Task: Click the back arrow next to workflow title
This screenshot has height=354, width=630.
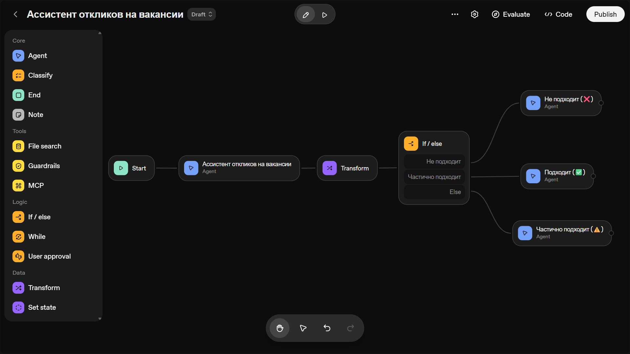Action: pyautogui.click(x=15, y=14)
